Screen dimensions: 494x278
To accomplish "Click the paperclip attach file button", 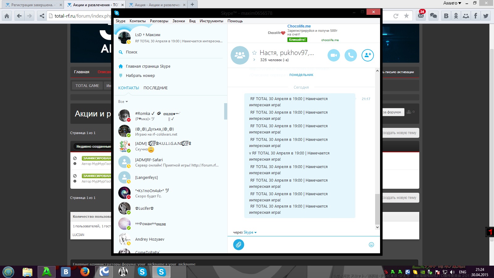I will [239, 245].
